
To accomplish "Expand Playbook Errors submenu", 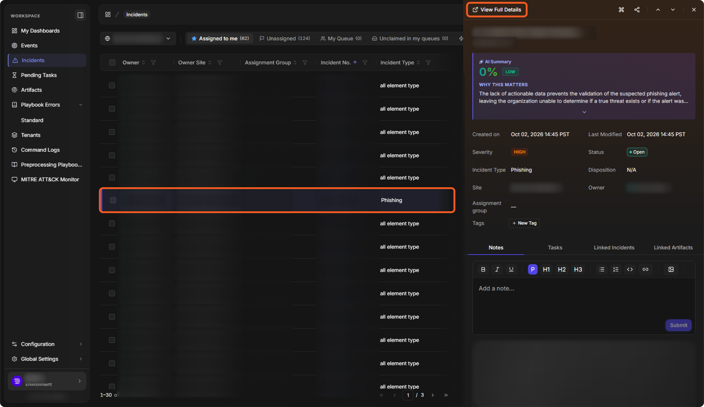I will click(x=81, y=105).
